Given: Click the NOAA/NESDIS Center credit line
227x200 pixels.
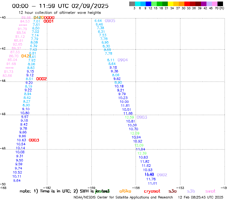Looking at the screenshot, I should 123,198.
